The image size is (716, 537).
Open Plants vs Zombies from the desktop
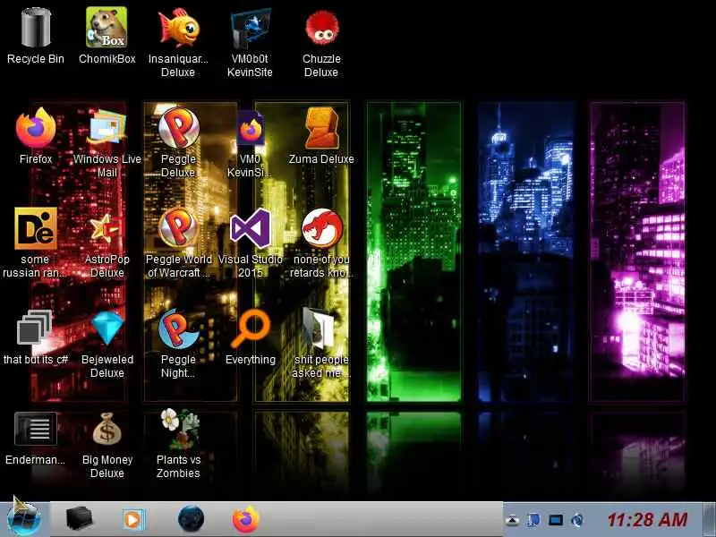[x=180, y=429]
